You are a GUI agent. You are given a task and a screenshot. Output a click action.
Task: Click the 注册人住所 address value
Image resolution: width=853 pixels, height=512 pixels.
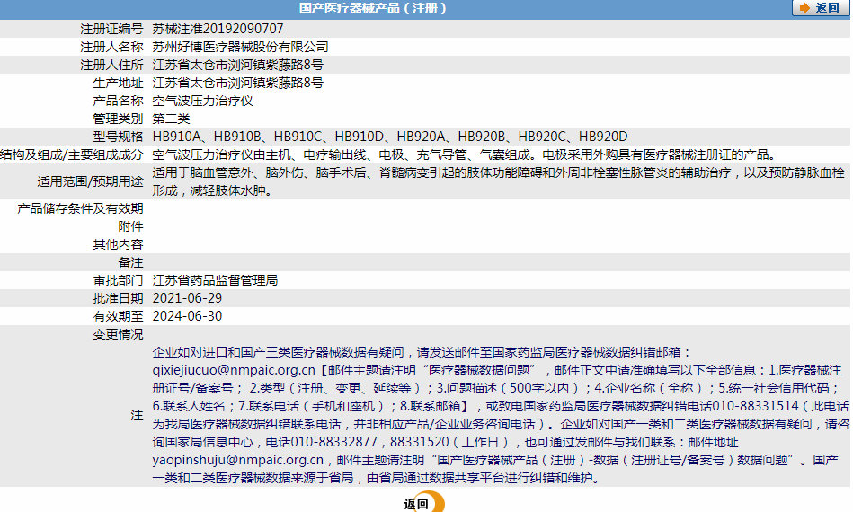[237, 65]
